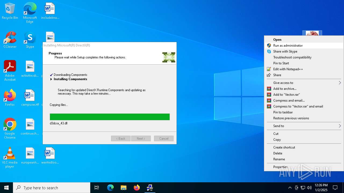Choose Copy in the context menu
Viewport: 344px width, 193px height.
coord(304,140)
